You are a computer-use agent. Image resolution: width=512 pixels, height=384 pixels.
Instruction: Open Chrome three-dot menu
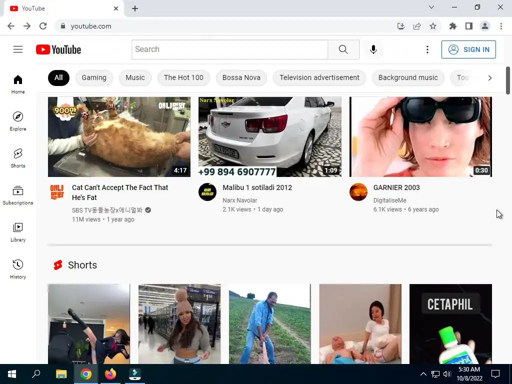tap(501, 26)
